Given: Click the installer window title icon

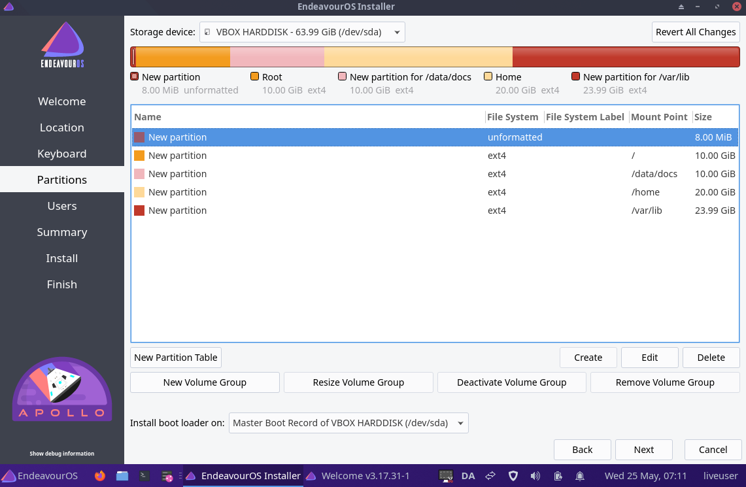Looking at the screenshot, I should 8,7.
